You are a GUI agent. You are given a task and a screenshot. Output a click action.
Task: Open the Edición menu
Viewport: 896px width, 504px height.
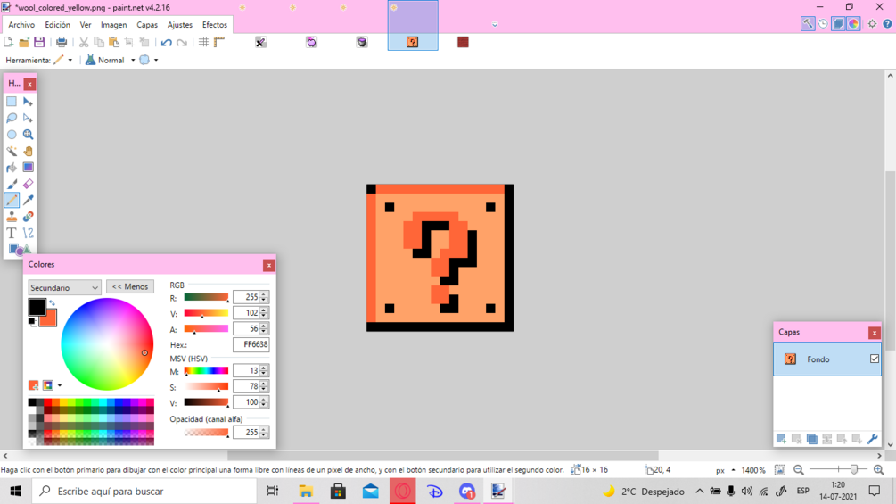pyautogui.click(x=58, y=25)
